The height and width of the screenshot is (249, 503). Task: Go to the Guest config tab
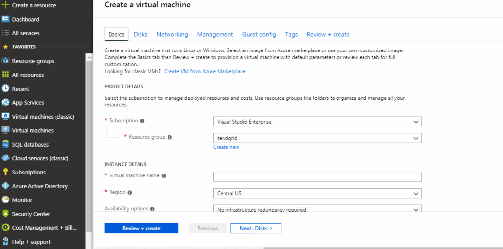coord(259,34)
